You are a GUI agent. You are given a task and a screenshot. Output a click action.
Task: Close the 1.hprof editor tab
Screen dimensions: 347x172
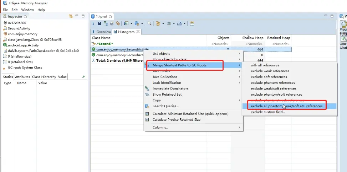pos(111,16)
